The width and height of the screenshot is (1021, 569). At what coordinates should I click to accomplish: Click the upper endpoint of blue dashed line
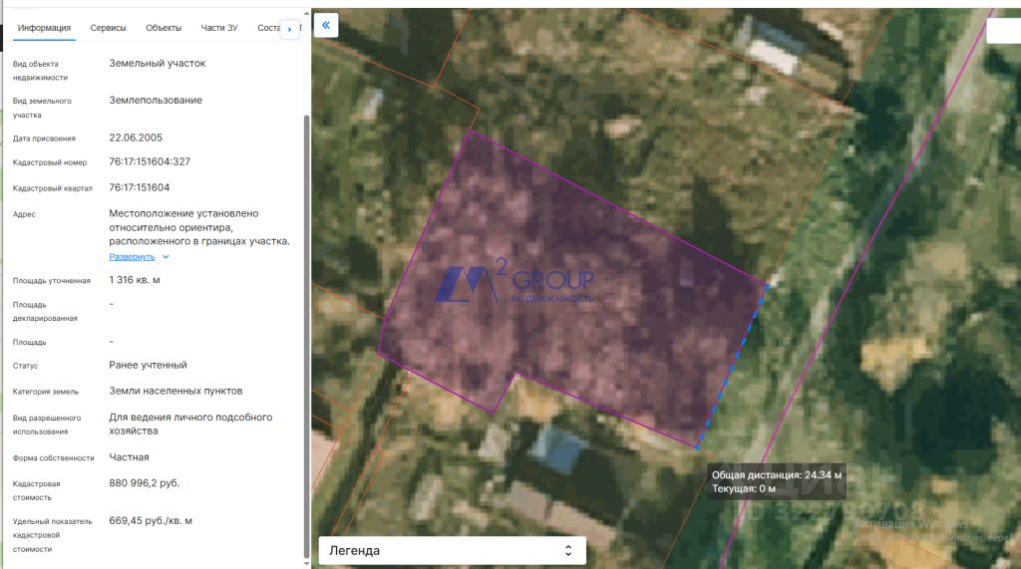point(767,285)
